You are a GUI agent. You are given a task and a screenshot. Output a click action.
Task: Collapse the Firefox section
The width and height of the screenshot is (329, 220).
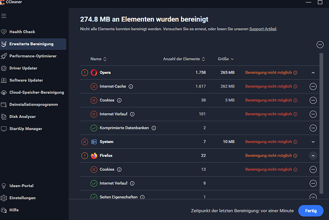click(x=313, y=156)
